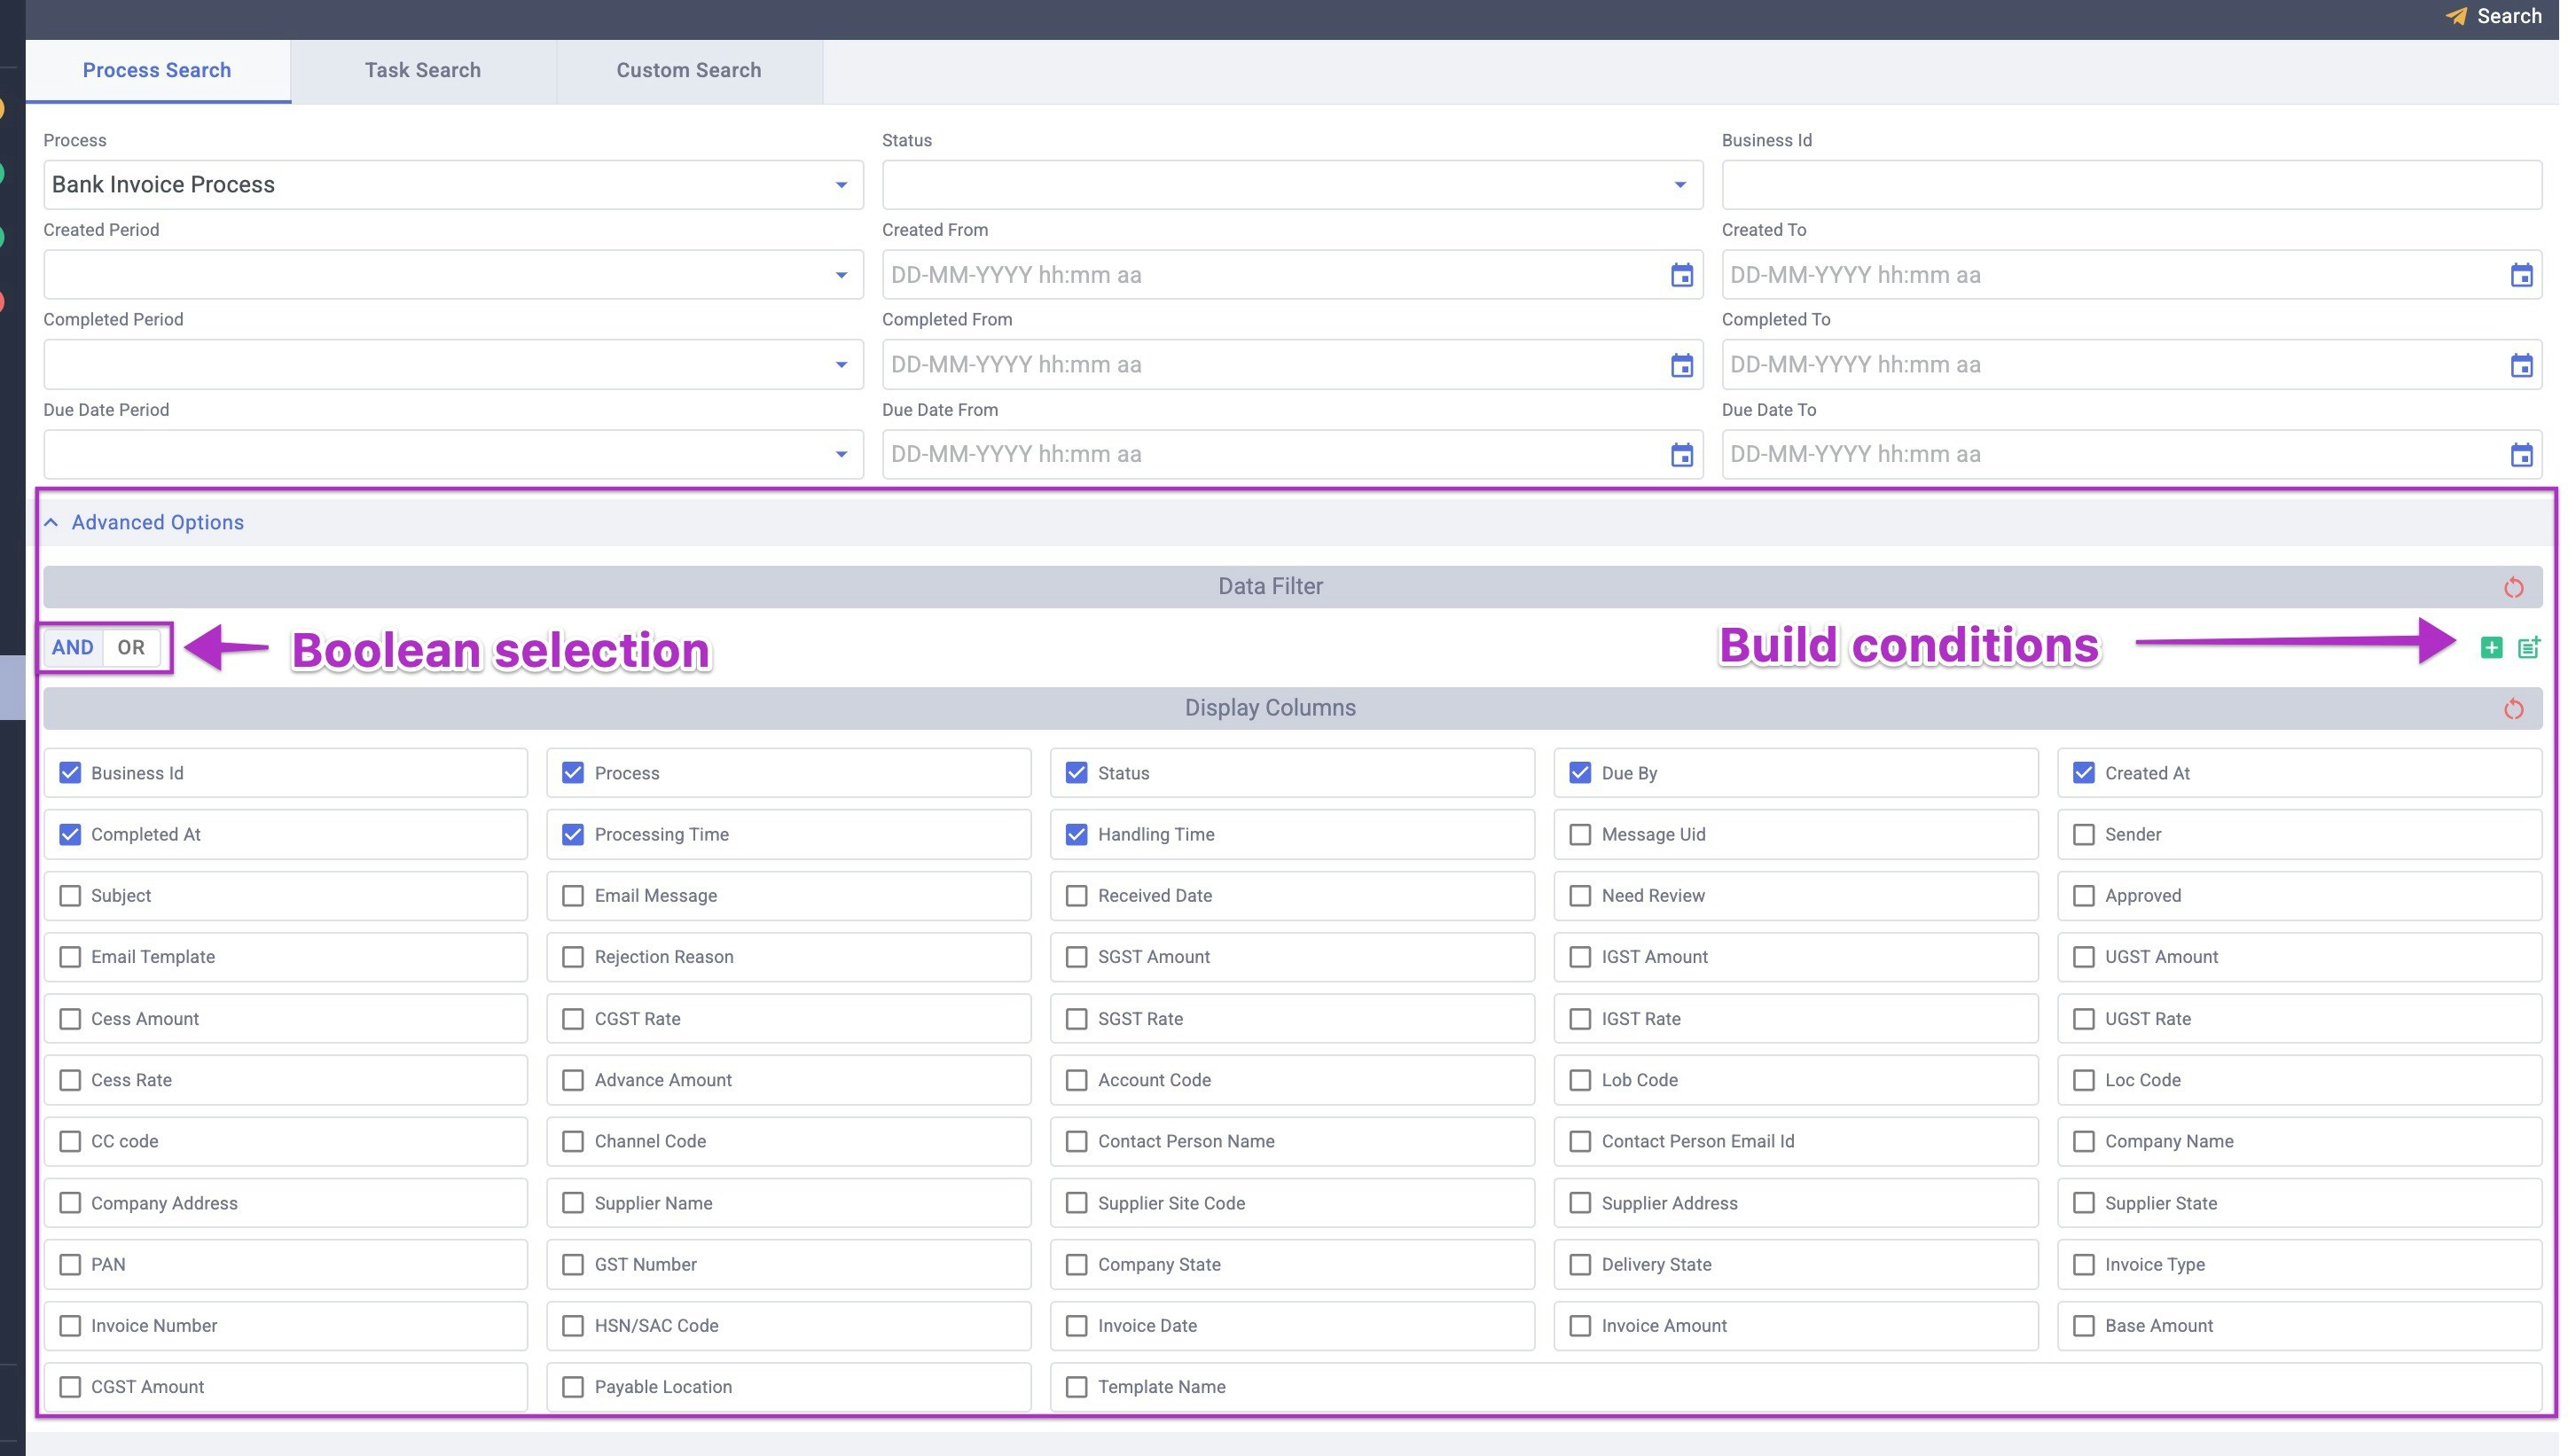This screenshot has width=2568, height=1456.
Task: Open the Due Date To calendar picker
Action: click(2520, 455)
